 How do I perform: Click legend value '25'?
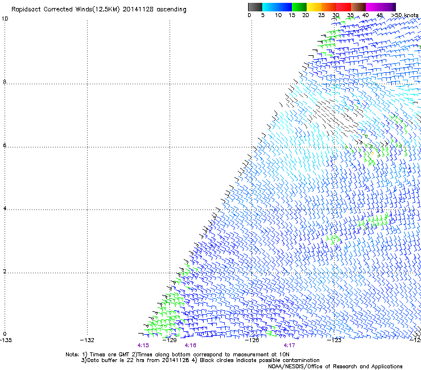tap(321, 15)
